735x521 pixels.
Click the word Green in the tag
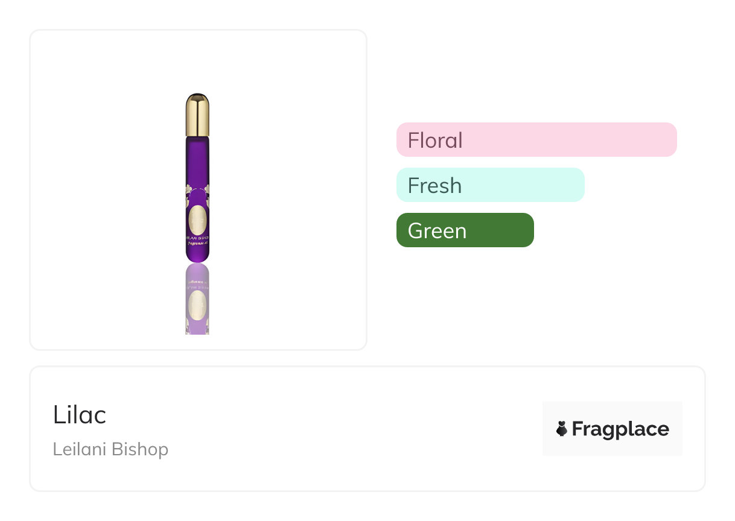(437, 230)
